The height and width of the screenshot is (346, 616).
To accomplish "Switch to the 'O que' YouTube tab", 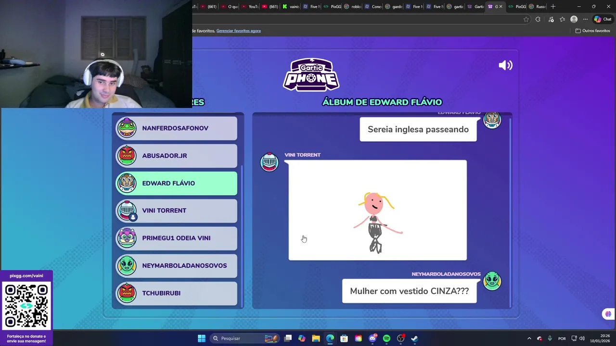I will point(229,6).
